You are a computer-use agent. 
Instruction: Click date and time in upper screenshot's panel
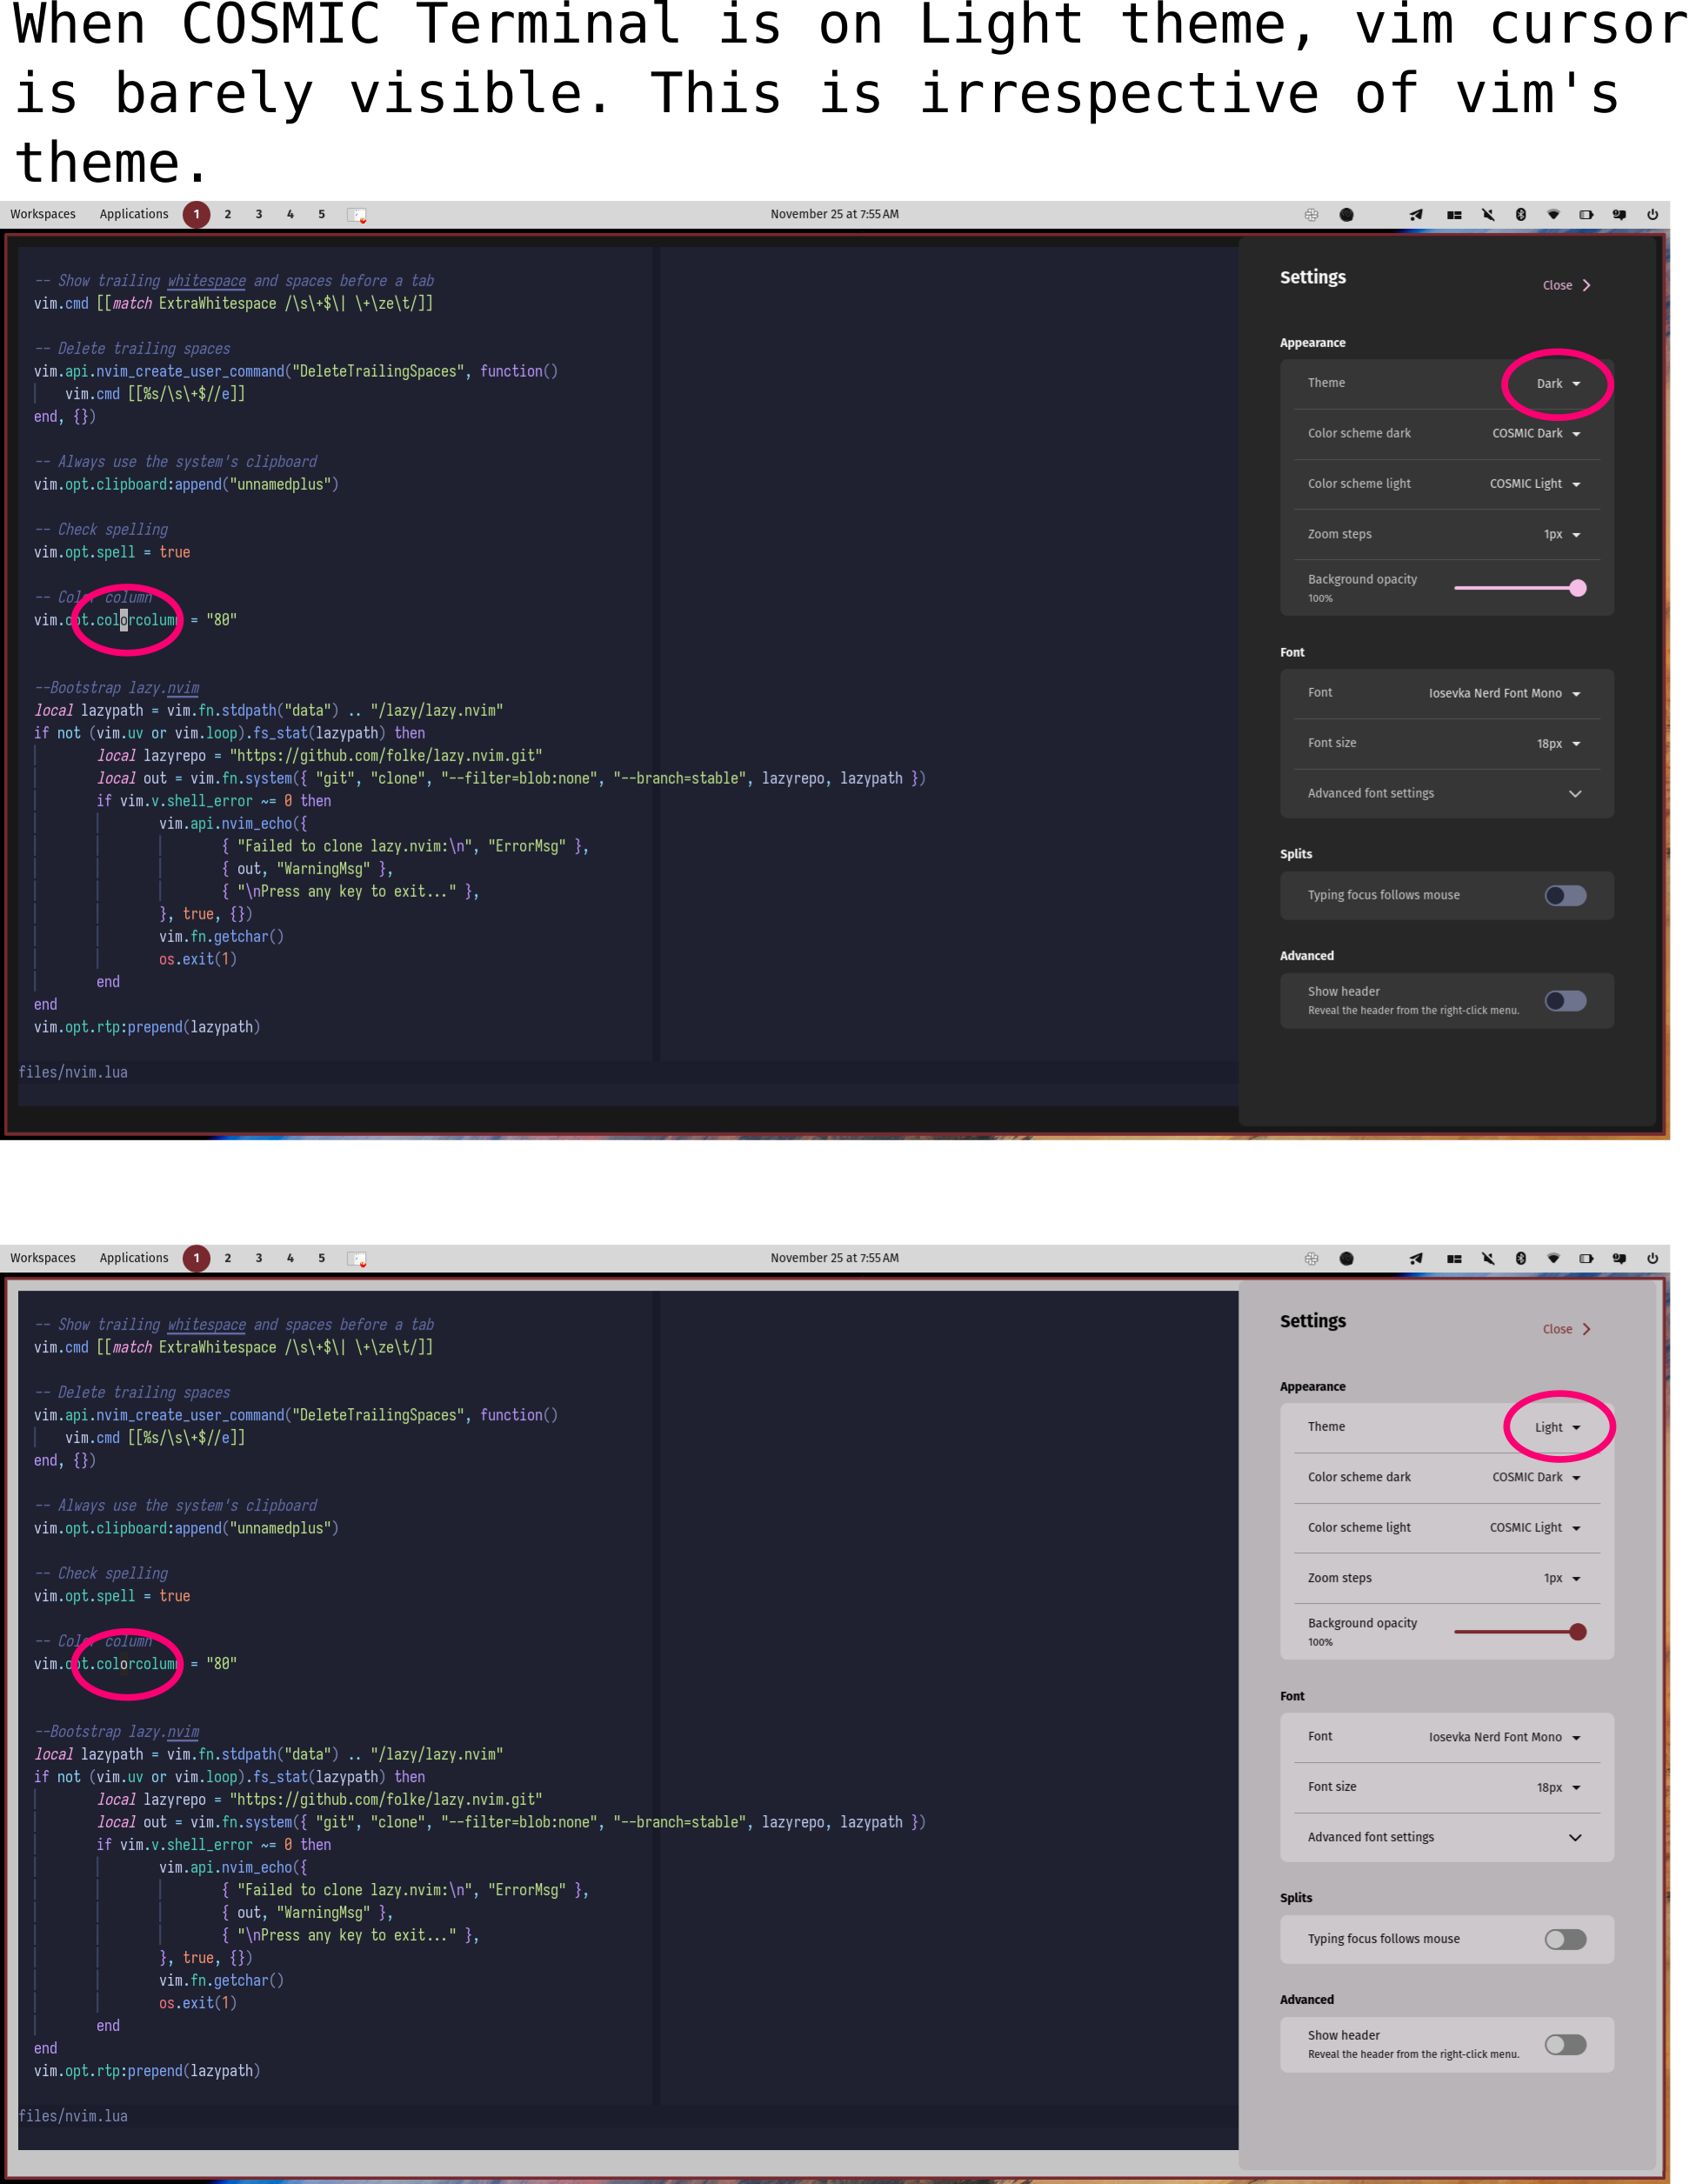point(834,214)
